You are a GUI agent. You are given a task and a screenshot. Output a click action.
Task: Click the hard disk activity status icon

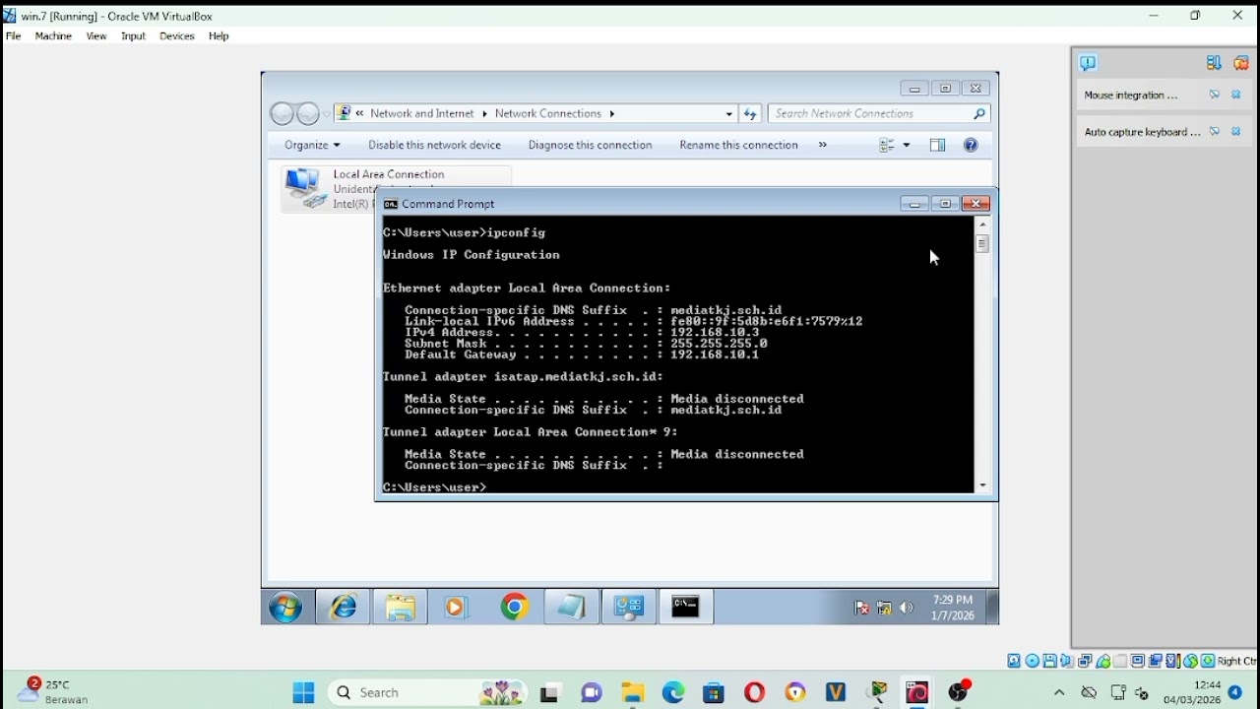[1015, 661]
